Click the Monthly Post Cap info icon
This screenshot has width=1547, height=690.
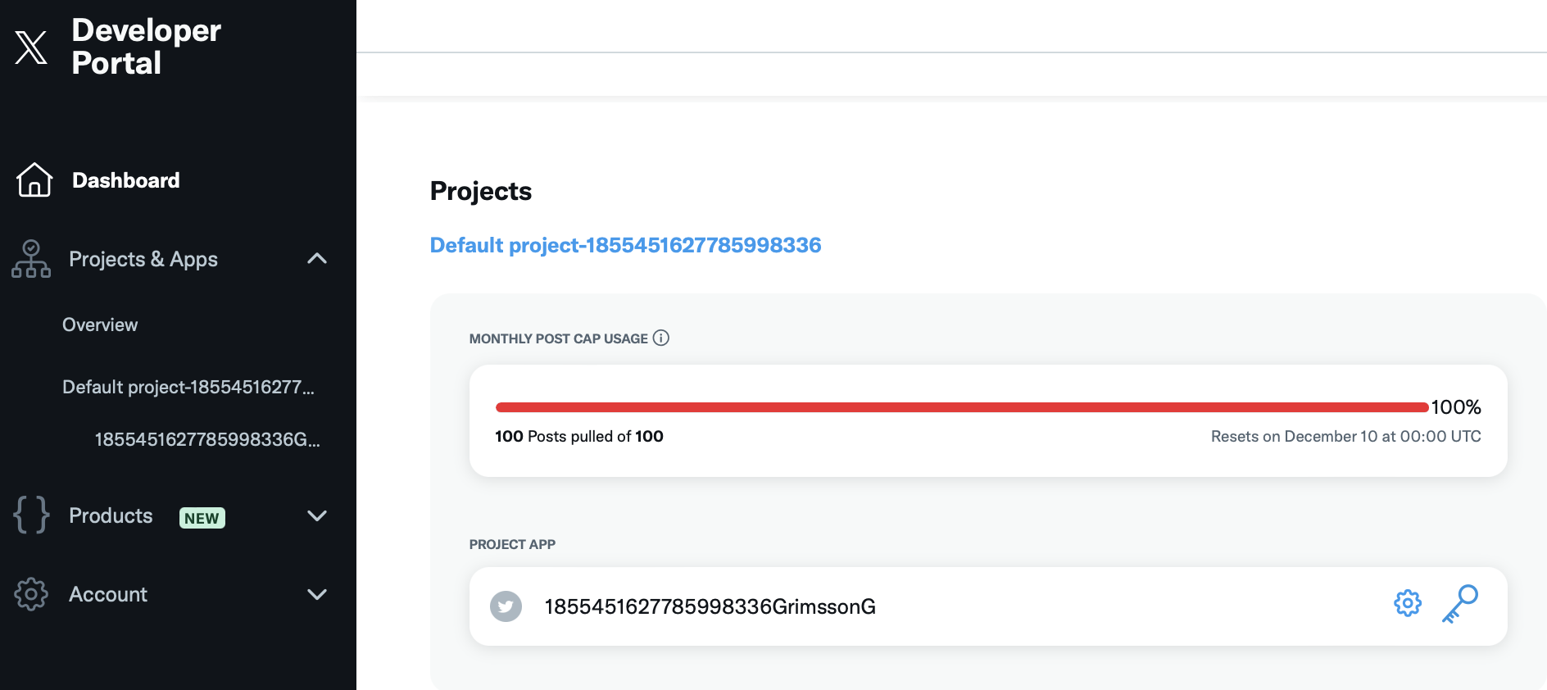point(661,338)
